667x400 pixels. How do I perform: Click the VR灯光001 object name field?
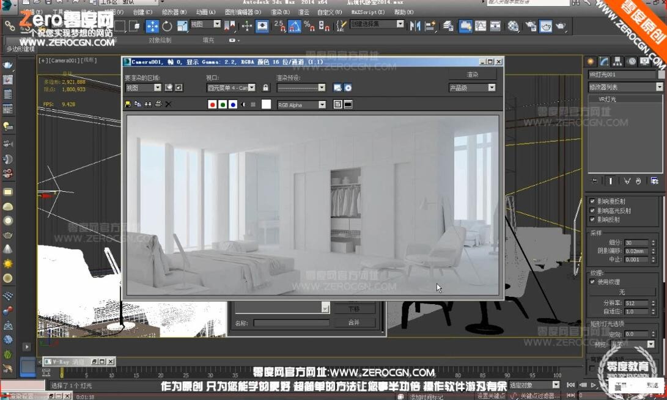pos(622,75)
